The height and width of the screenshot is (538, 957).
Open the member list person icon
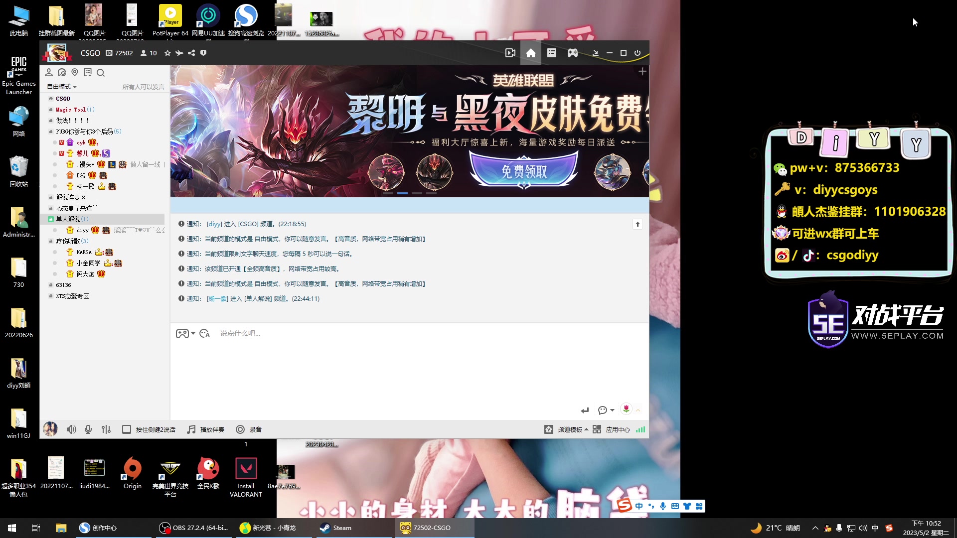tap(49, 73)
